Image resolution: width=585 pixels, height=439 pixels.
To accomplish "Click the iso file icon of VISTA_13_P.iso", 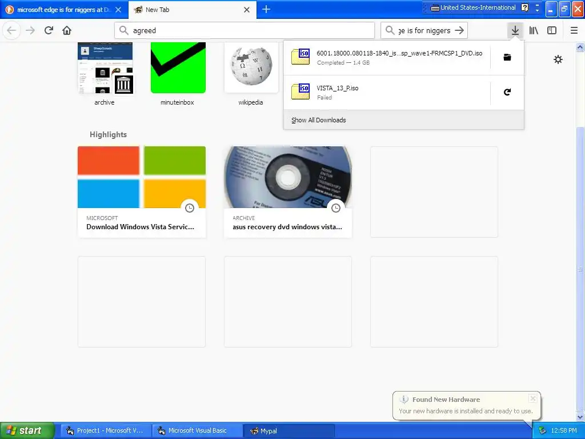I will coord(300,92).
